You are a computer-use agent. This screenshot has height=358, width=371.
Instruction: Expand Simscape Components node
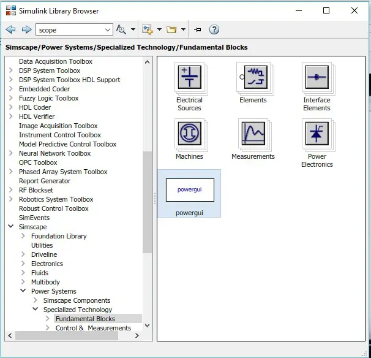pos(36,300)
